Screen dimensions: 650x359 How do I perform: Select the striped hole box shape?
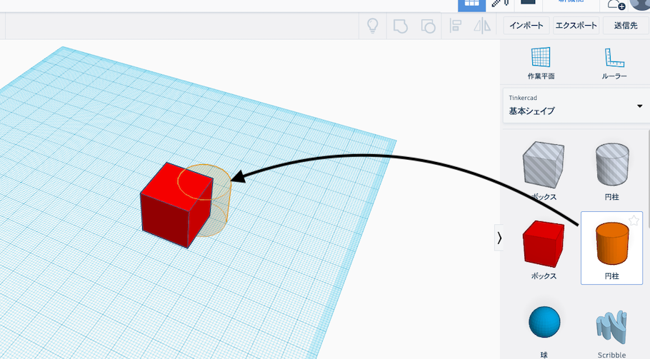[544, 166]
